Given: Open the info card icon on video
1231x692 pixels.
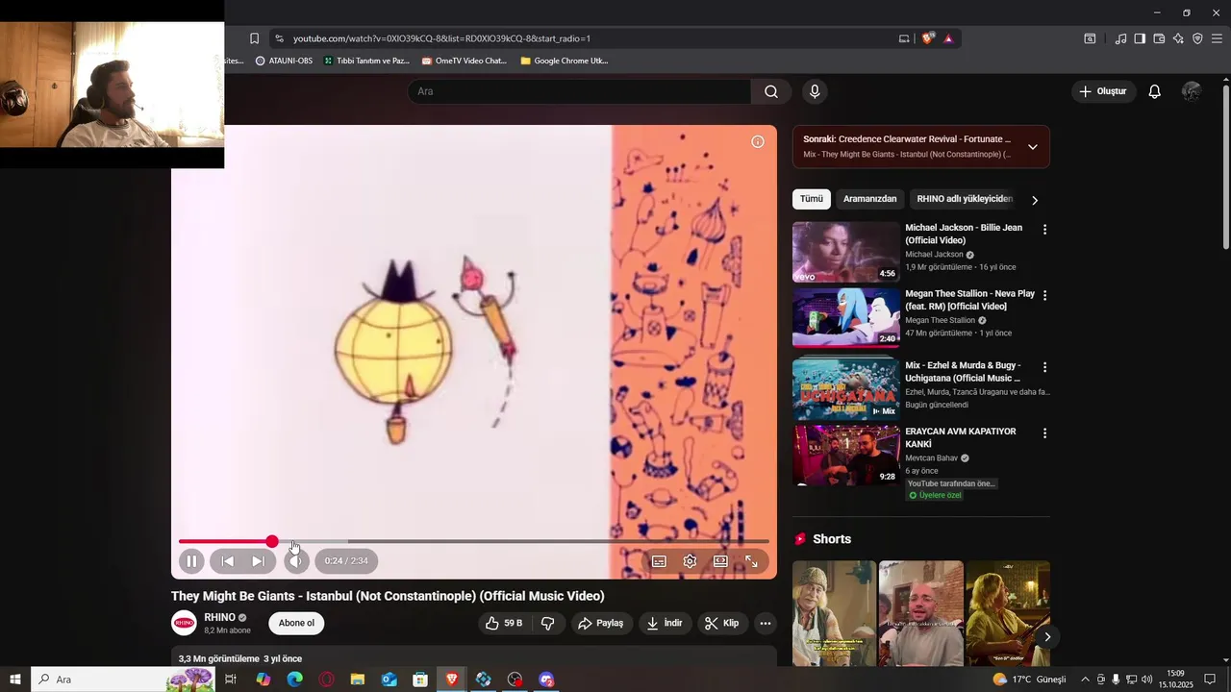Looking at the screenshot, I should (758, 141).
